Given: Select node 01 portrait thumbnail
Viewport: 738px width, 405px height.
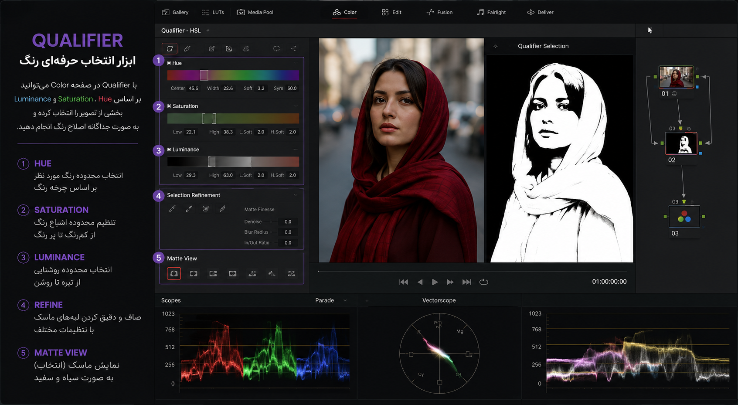Looking at the screenshot, I should (676, 77).
